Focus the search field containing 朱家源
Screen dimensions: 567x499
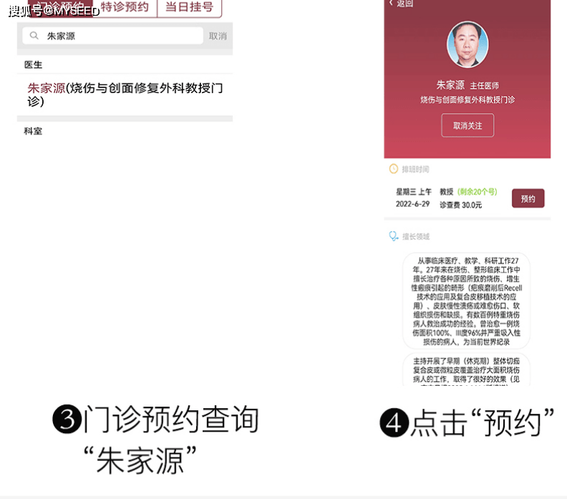click(x=112, y=36)
